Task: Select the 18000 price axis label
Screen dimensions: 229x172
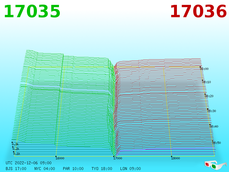Action: 175,158
